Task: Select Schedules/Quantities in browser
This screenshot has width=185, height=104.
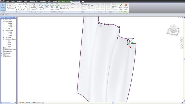Action: pos(10,50)
